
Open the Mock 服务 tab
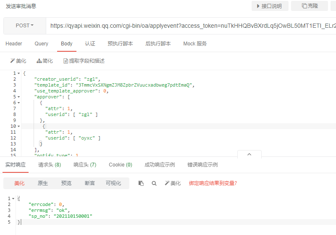tap(195, 44)
